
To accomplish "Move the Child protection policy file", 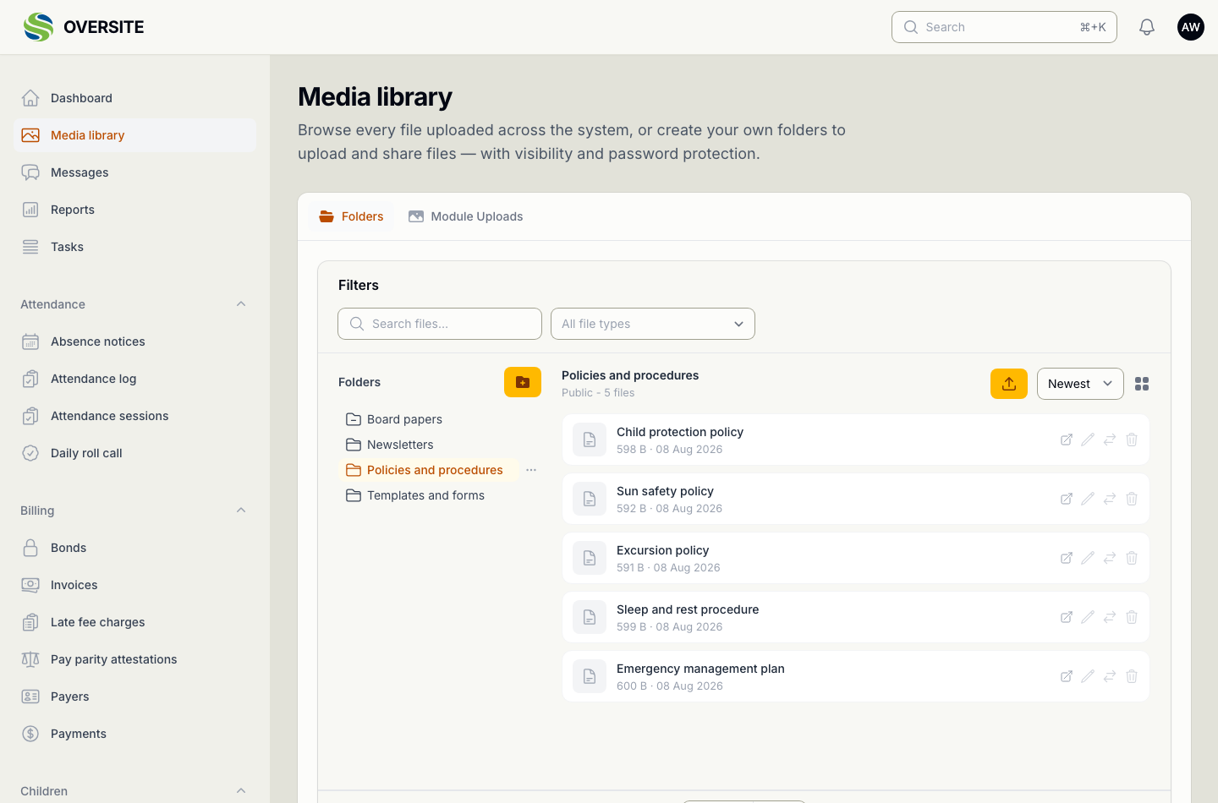I will click(1110, 440).
